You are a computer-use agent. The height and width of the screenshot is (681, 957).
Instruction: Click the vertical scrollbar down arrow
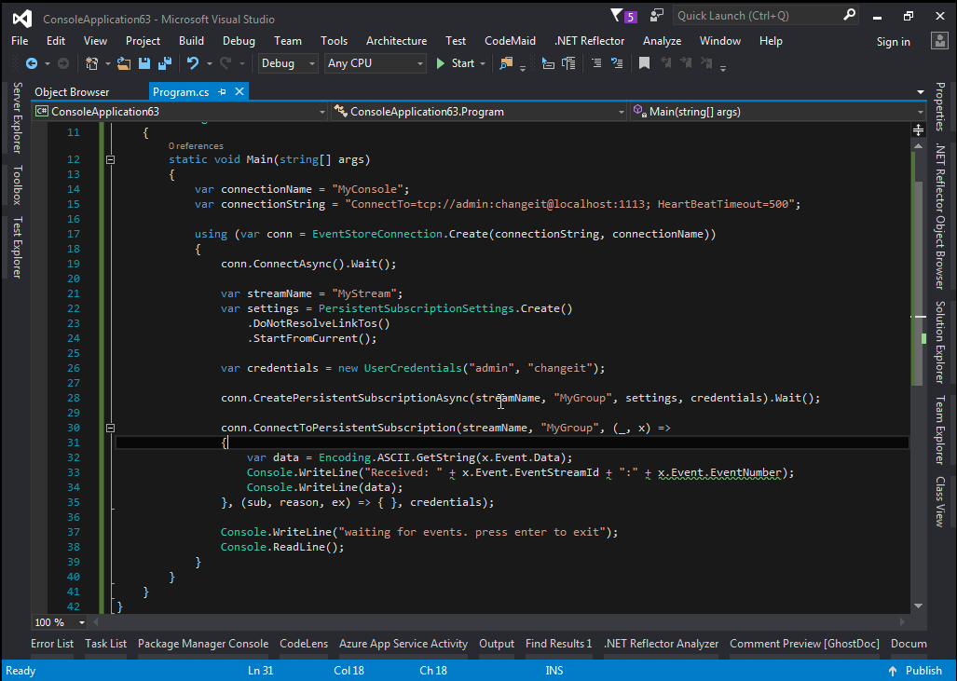(918, 606)
